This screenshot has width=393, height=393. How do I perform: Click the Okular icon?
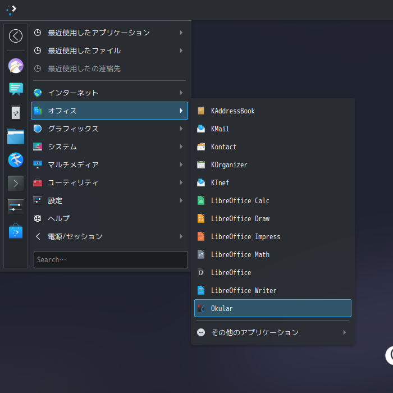(x=201, y=309)
